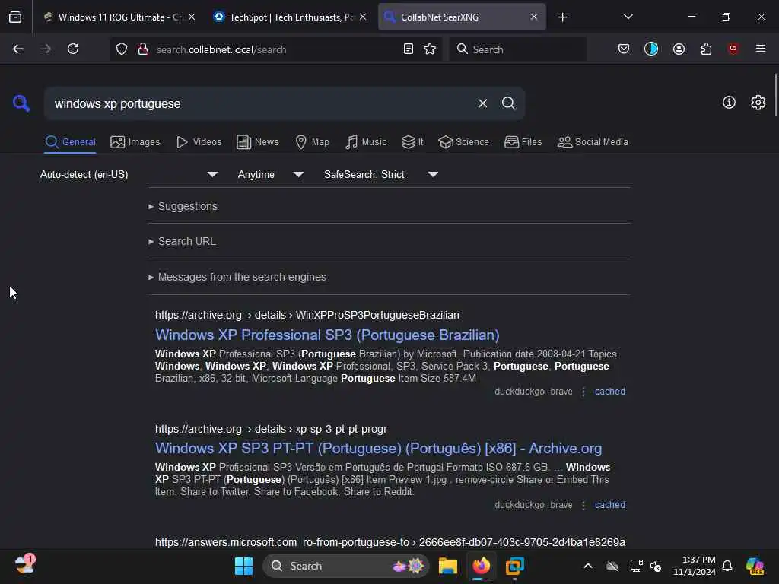Screen dimensions: 779x584
Task: Select the News category tab
Action: (257, 142)
